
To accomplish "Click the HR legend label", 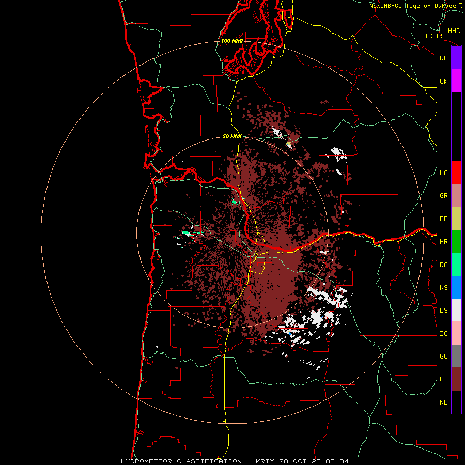I will coord(443,242).
